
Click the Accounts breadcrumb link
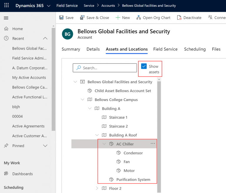pyautogui.click(x=108, y=6)
